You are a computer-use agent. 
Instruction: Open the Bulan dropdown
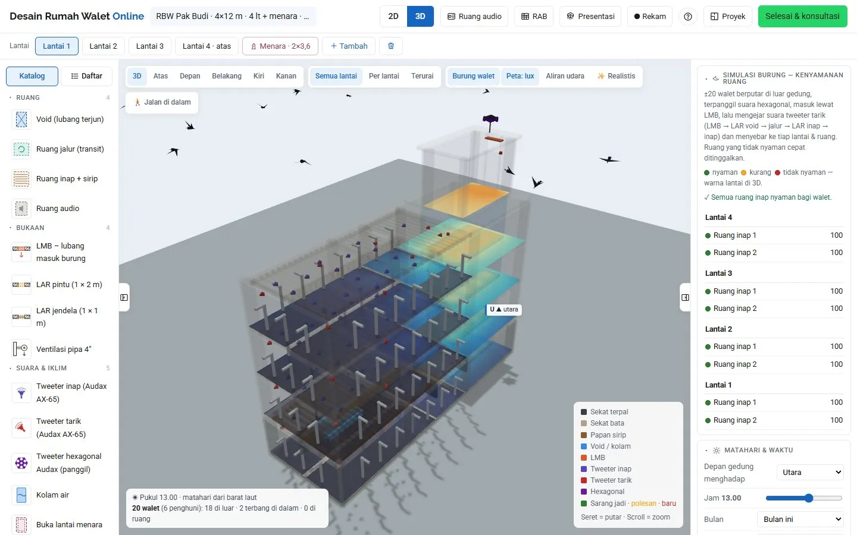tap(800, 520)
